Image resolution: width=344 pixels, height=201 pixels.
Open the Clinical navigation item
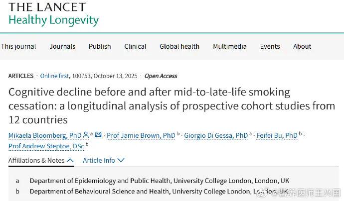(135, 46)
